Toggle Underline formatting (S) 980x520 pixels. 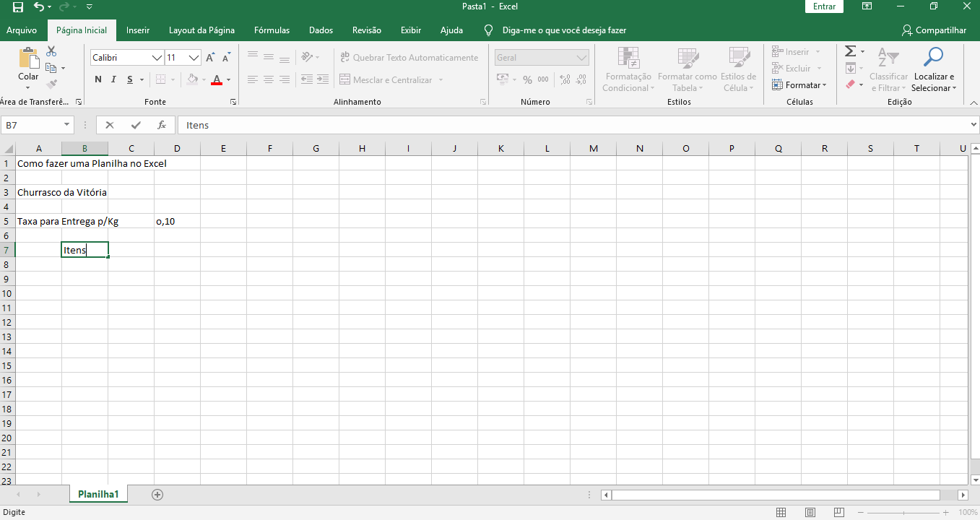pos(130,79)
